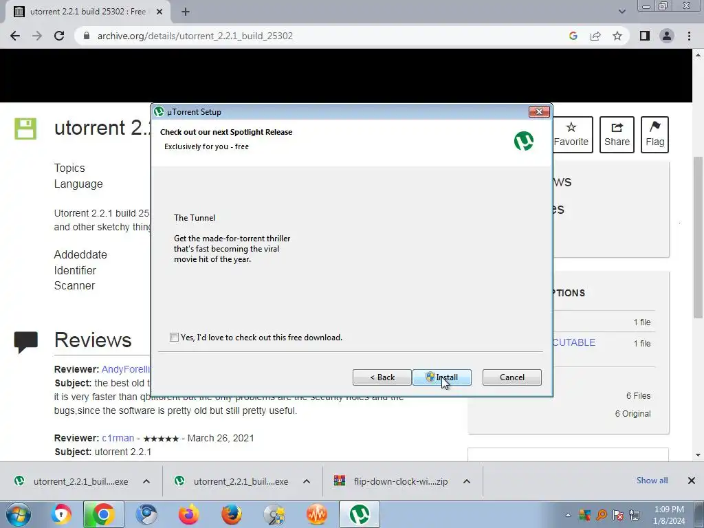The height and width of the screenshot is (528, 704).
Task: Click the green floppy disk software icon
Action: [x=25, y=129]
